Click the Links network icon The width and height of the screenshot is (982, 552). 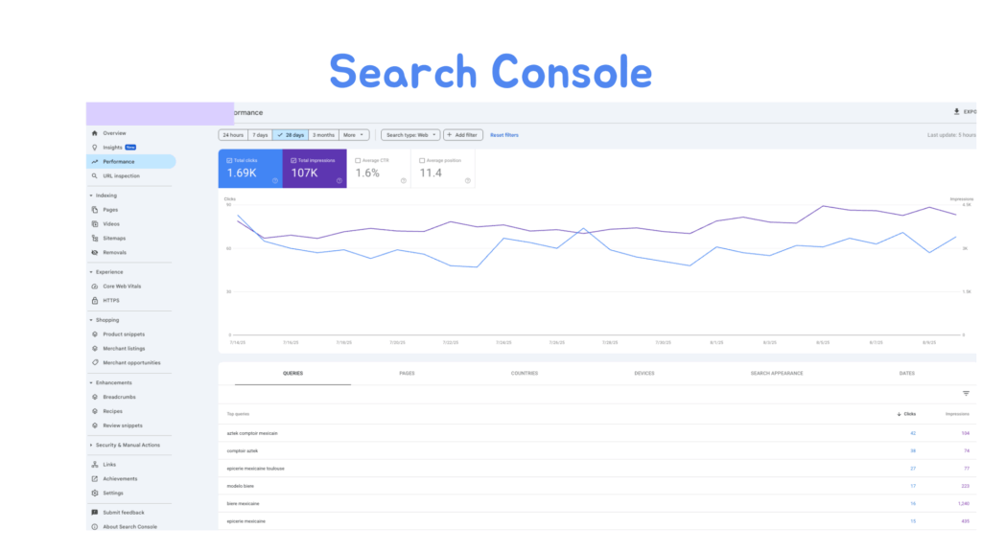(x=95, y=465)
